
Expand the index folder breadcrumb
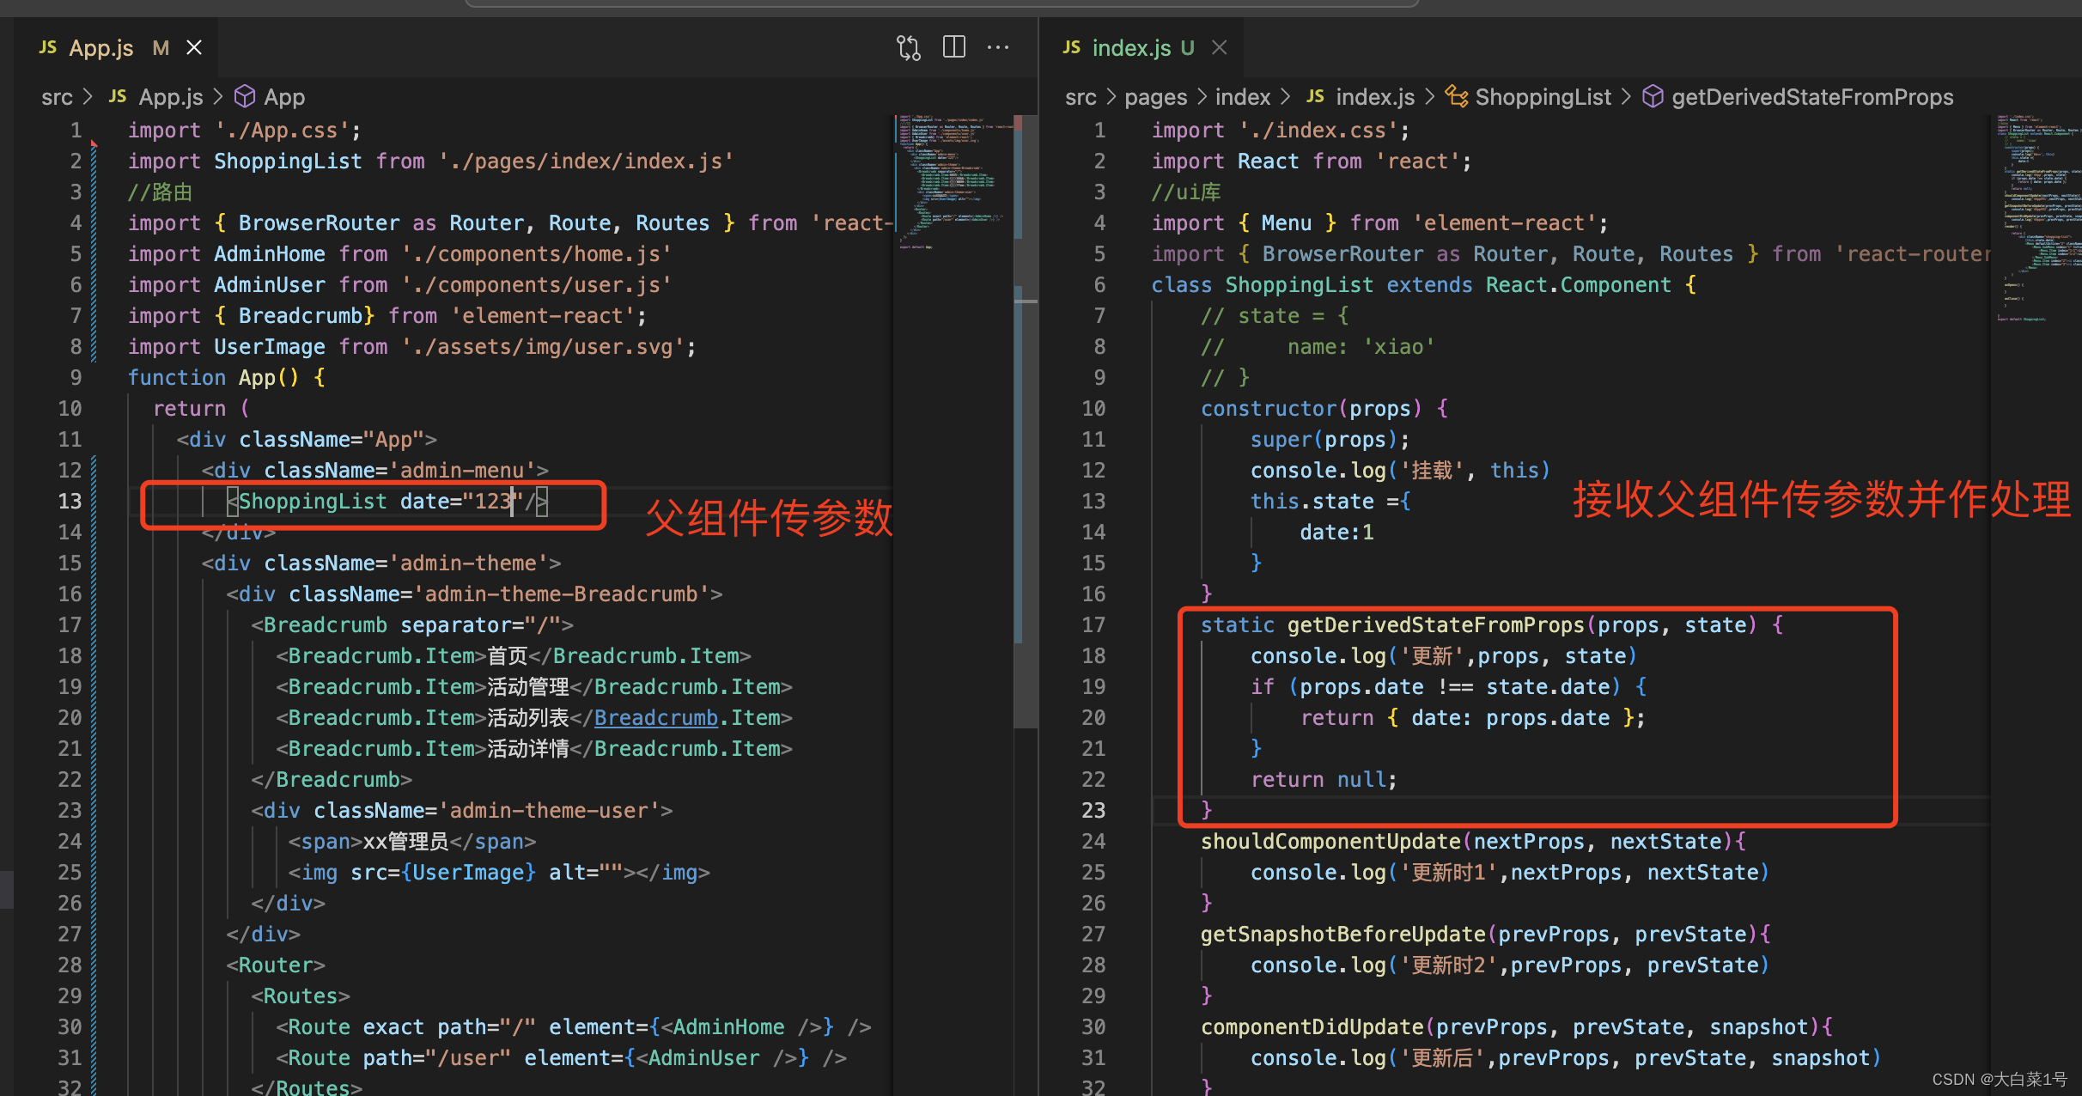(x=1242, y=97)
